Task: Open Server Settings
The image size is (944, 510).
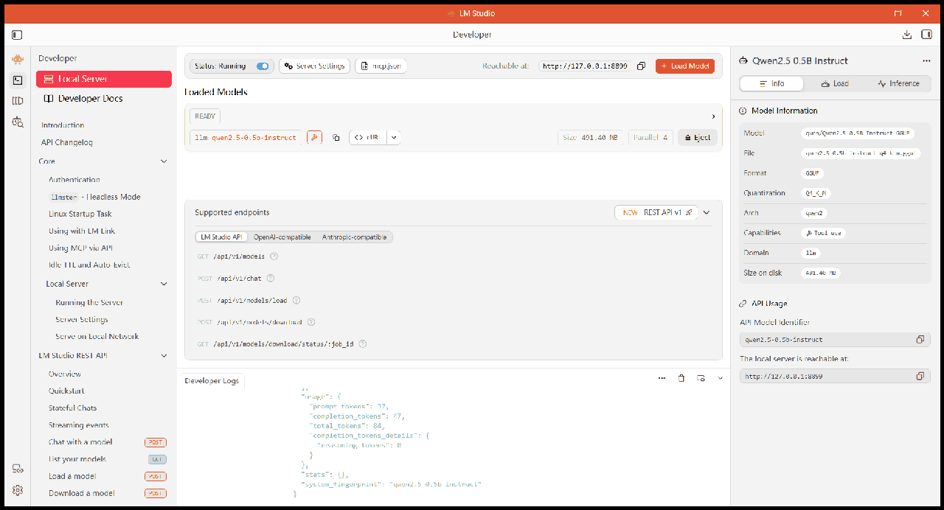Action: point(315,66)
